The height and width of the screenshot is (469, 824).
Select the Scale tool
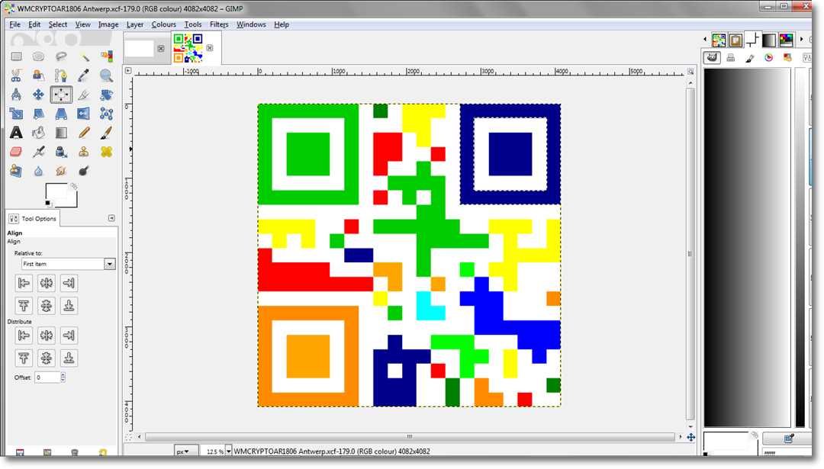16,114
